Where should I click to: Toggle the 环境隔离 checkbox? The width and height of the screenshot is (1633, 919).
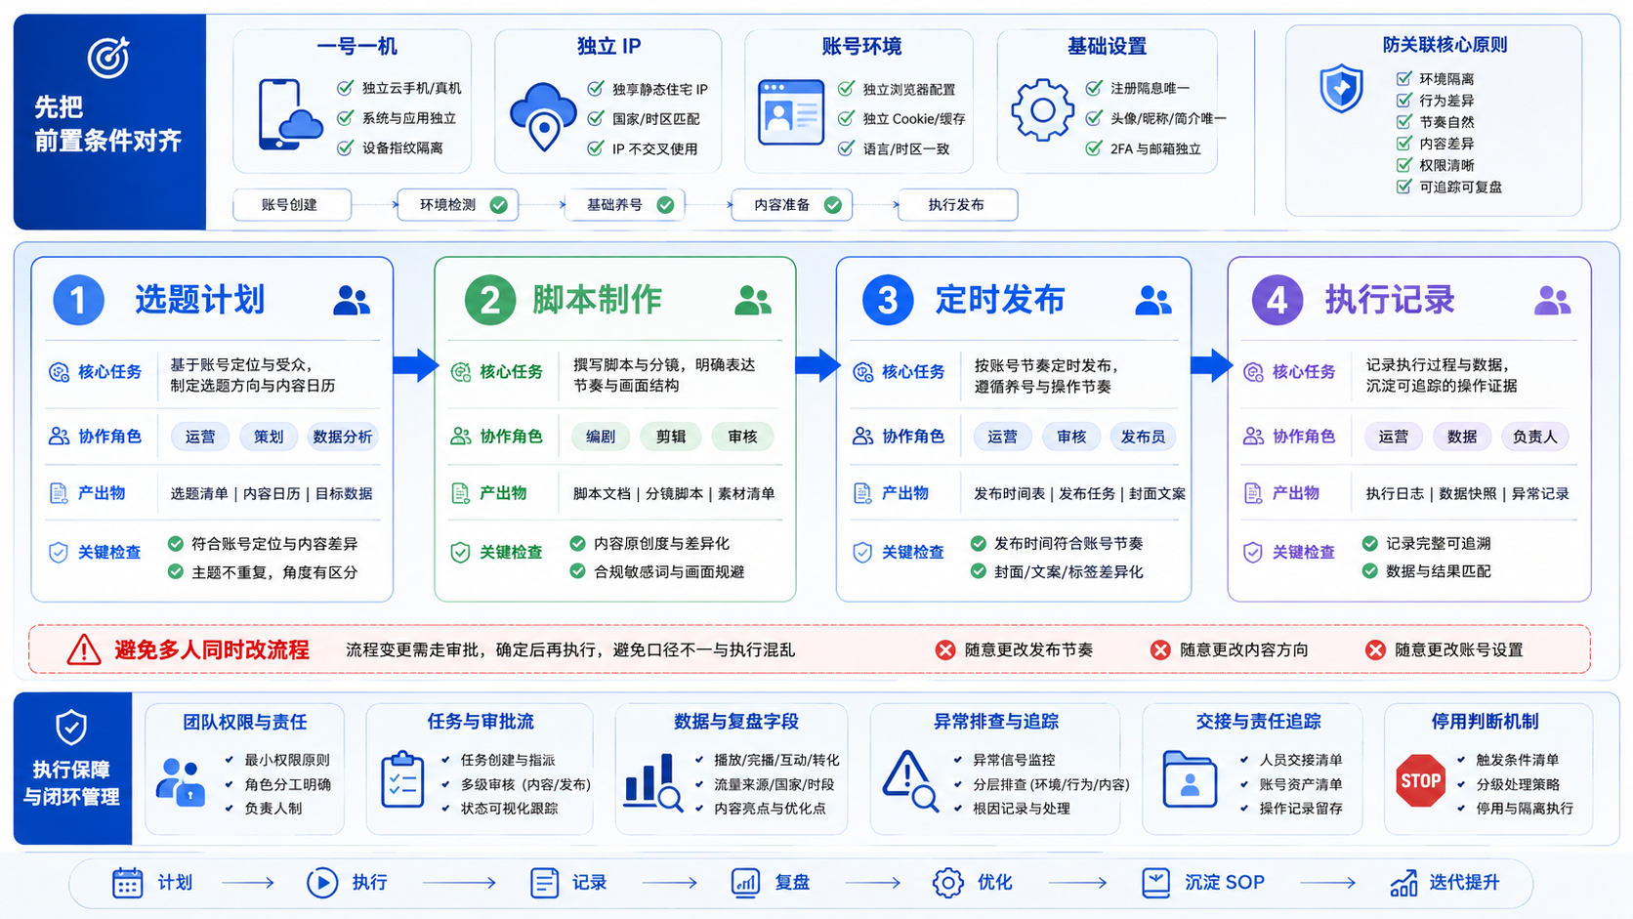click(1403, 78)
